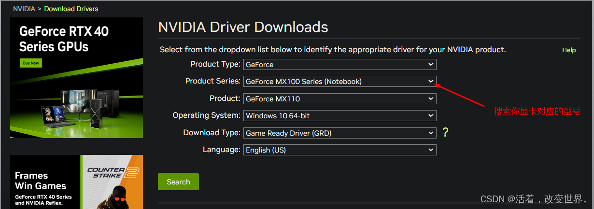Open the Operating System dropdown
Image resolution: width=594 pixels, height=209 pixels.
click(x=340, y=116)
